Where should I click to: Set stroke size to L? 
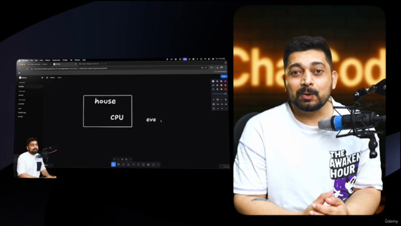(x=222, y=99)
